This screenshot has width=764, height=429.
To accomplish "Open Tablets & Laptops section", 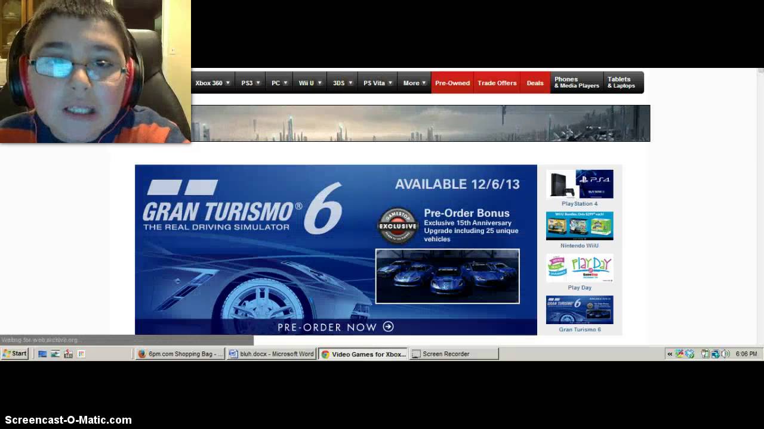I will point(623,83).
